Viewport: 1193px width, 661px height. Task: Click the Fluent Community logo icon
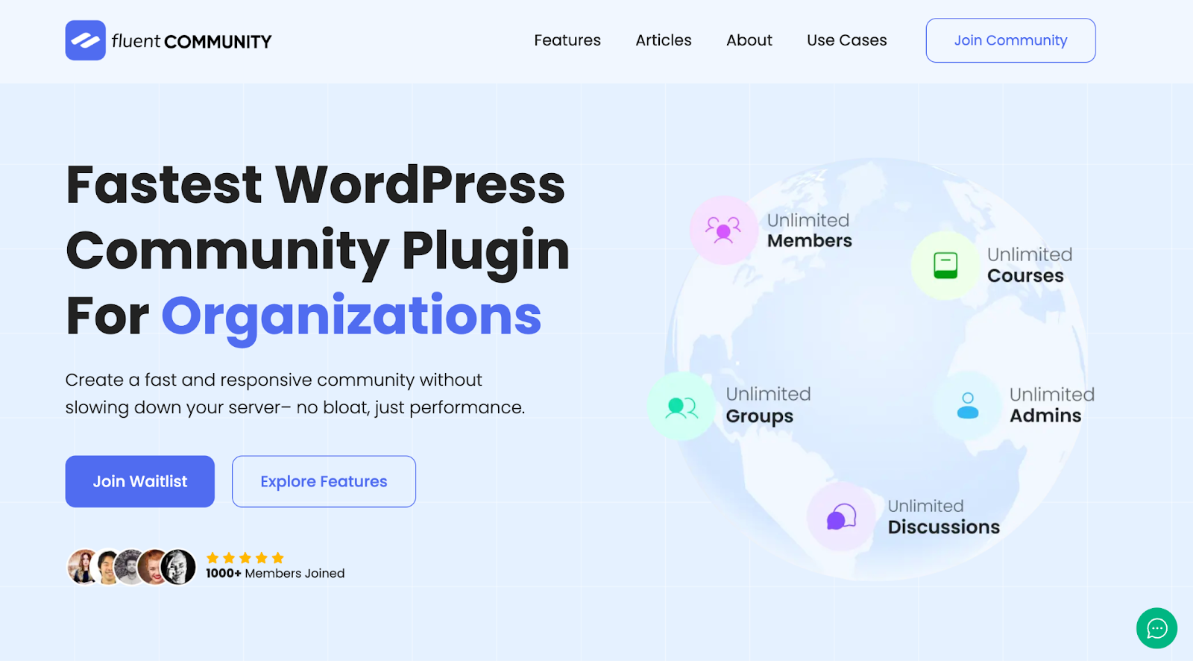pos(85,40)
